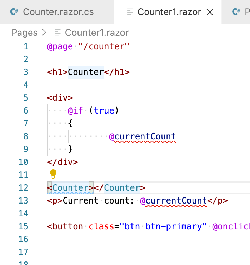Click the C# icon on Counter.razor.cs tab
Screen dimensions: 250x265
(x=14, y=12)
